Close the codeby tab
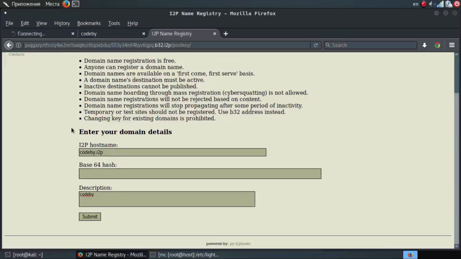Image resolution: width=461 pixels, height=259 pixels. [x=144, y=34]
